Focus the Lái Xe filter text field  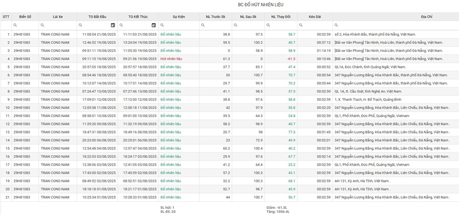click(61, 25)
